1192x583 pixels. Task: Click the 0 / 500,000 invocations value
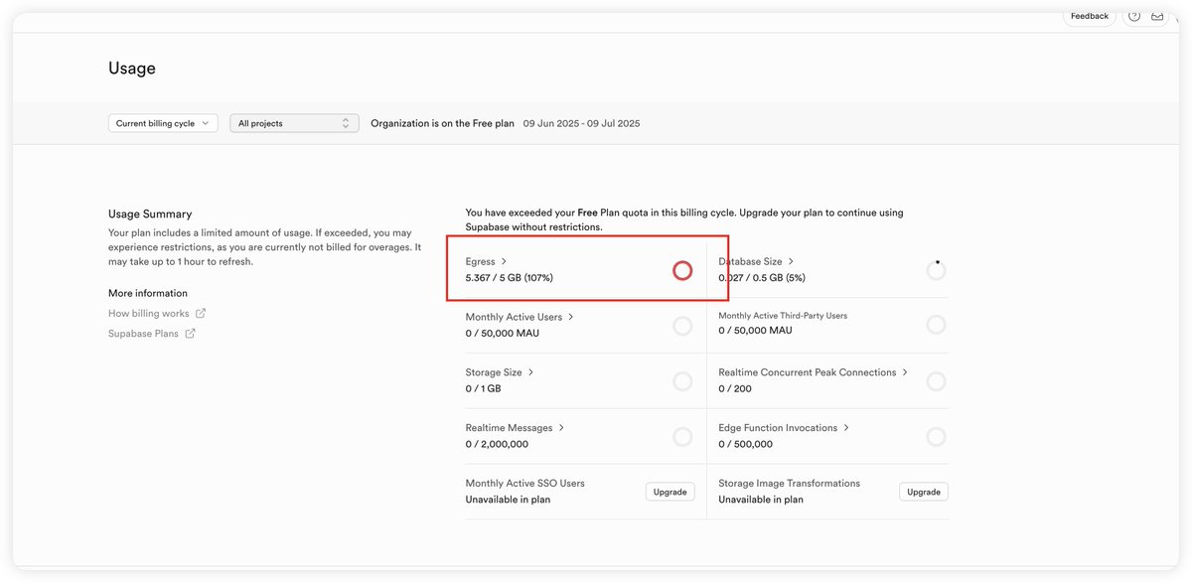[x=746, y=445]
